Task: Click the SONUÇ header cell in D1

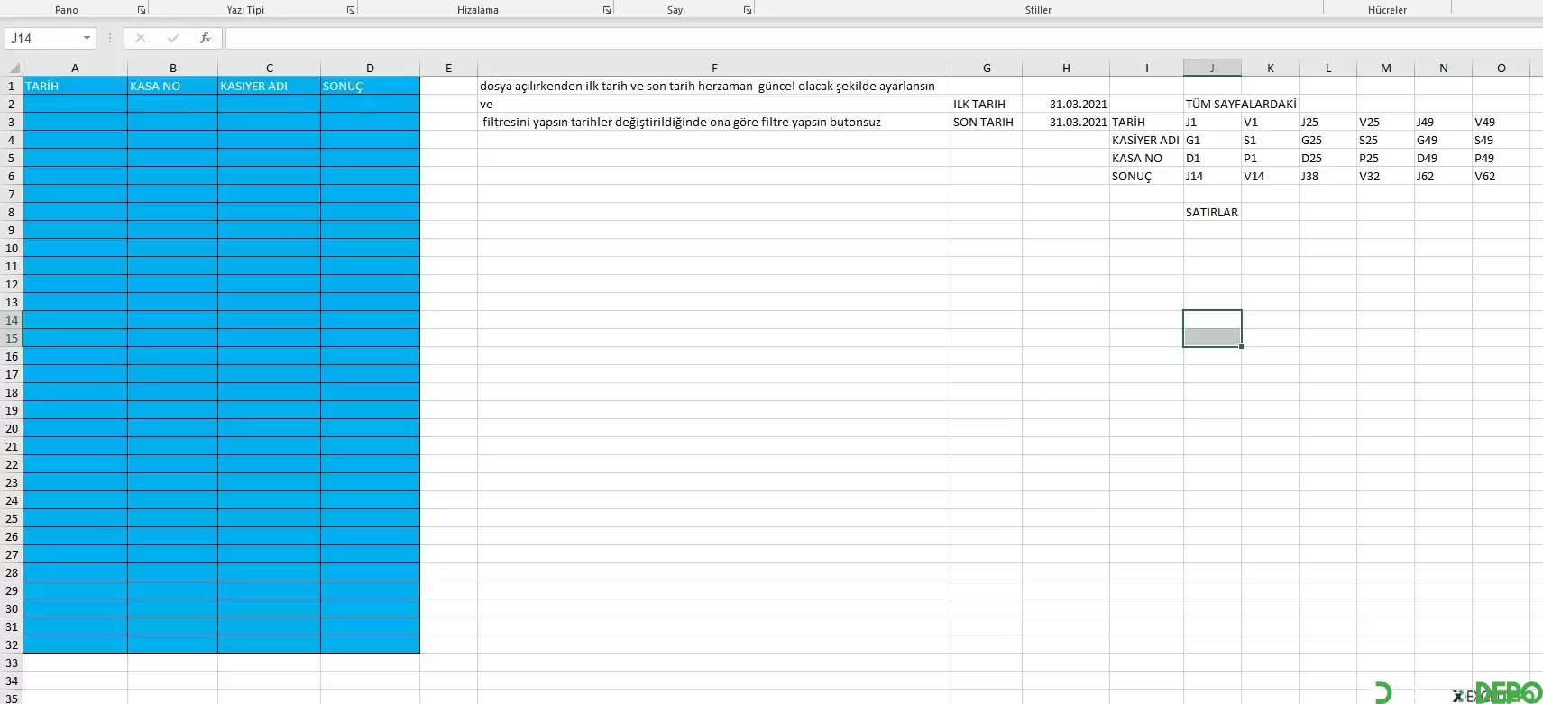Action: pyautogui.click(x=370, y=86)
